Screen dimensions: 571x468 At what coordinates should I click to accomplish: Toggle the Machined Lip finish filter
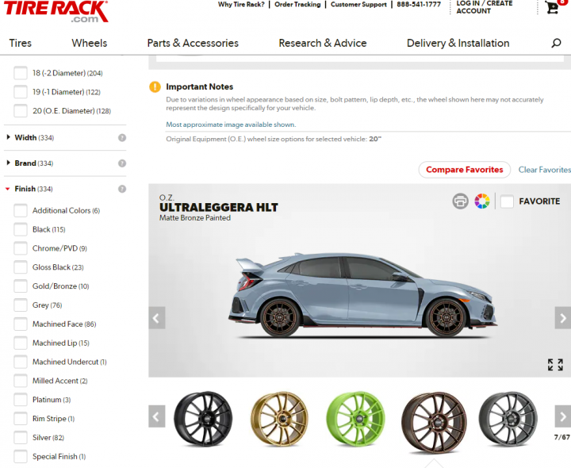(x=21, y=343)
